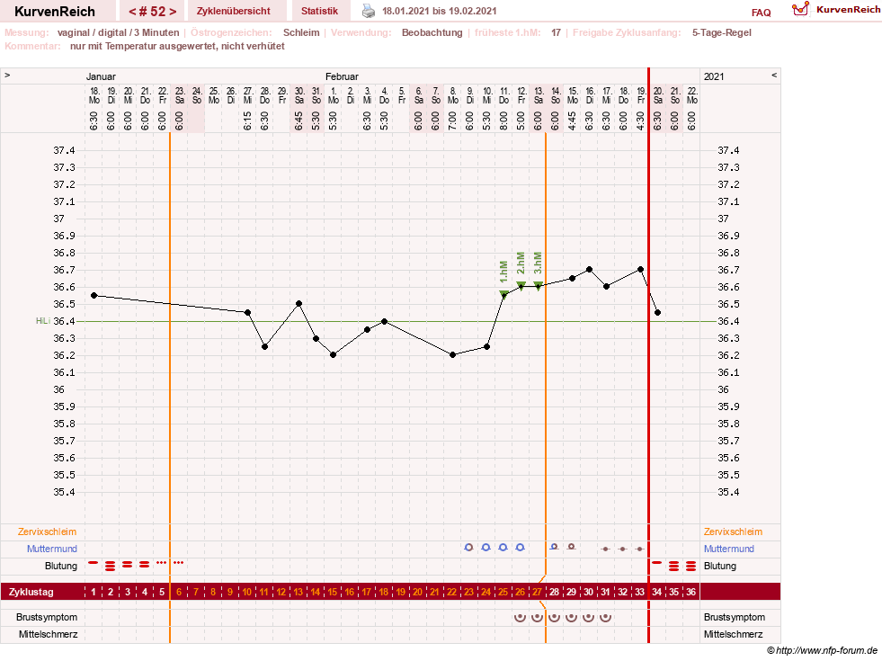Image resolution: width=882 pixels, height=661 pixels.
Task: Click the 13. Sa date column header
Action: coord(539,95)
